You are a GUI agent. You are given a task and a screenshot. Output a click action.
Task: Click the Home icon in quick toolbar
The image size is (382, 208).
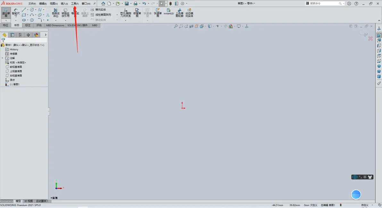(x=103, y=4)
